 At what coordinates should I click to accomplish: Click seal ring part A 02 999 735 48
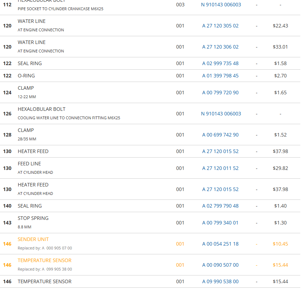(220, 63)
